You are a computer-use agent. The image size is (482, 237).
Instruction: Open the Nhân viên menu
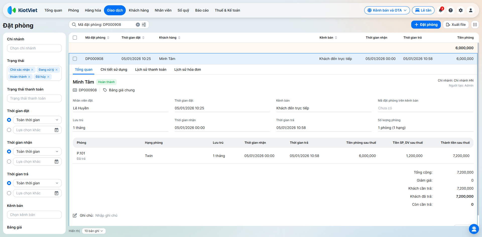[163, 10]
